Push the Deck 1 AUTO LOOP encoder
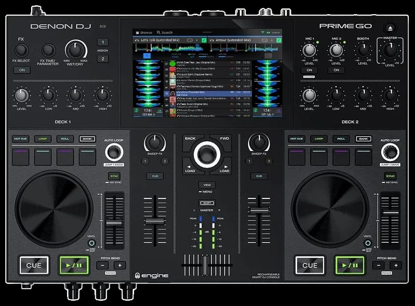This screenshot has width=415, height=306. [114, 152]
